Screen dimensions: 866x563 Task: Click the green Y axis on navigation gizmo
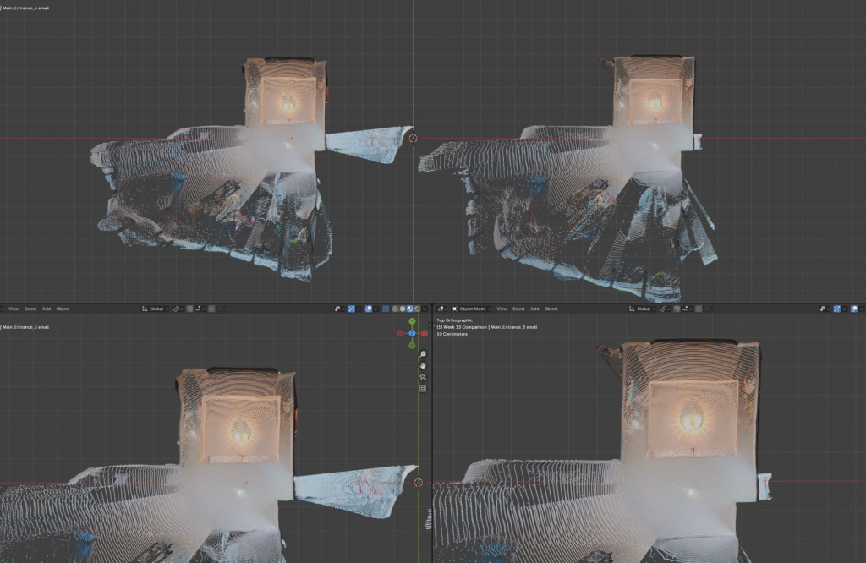[x=412, y=322]
